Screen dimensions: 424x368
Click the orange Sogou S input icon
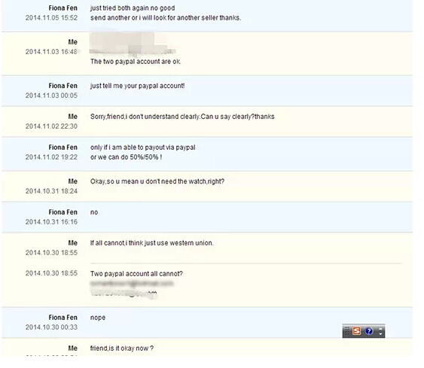pos(356,330)
